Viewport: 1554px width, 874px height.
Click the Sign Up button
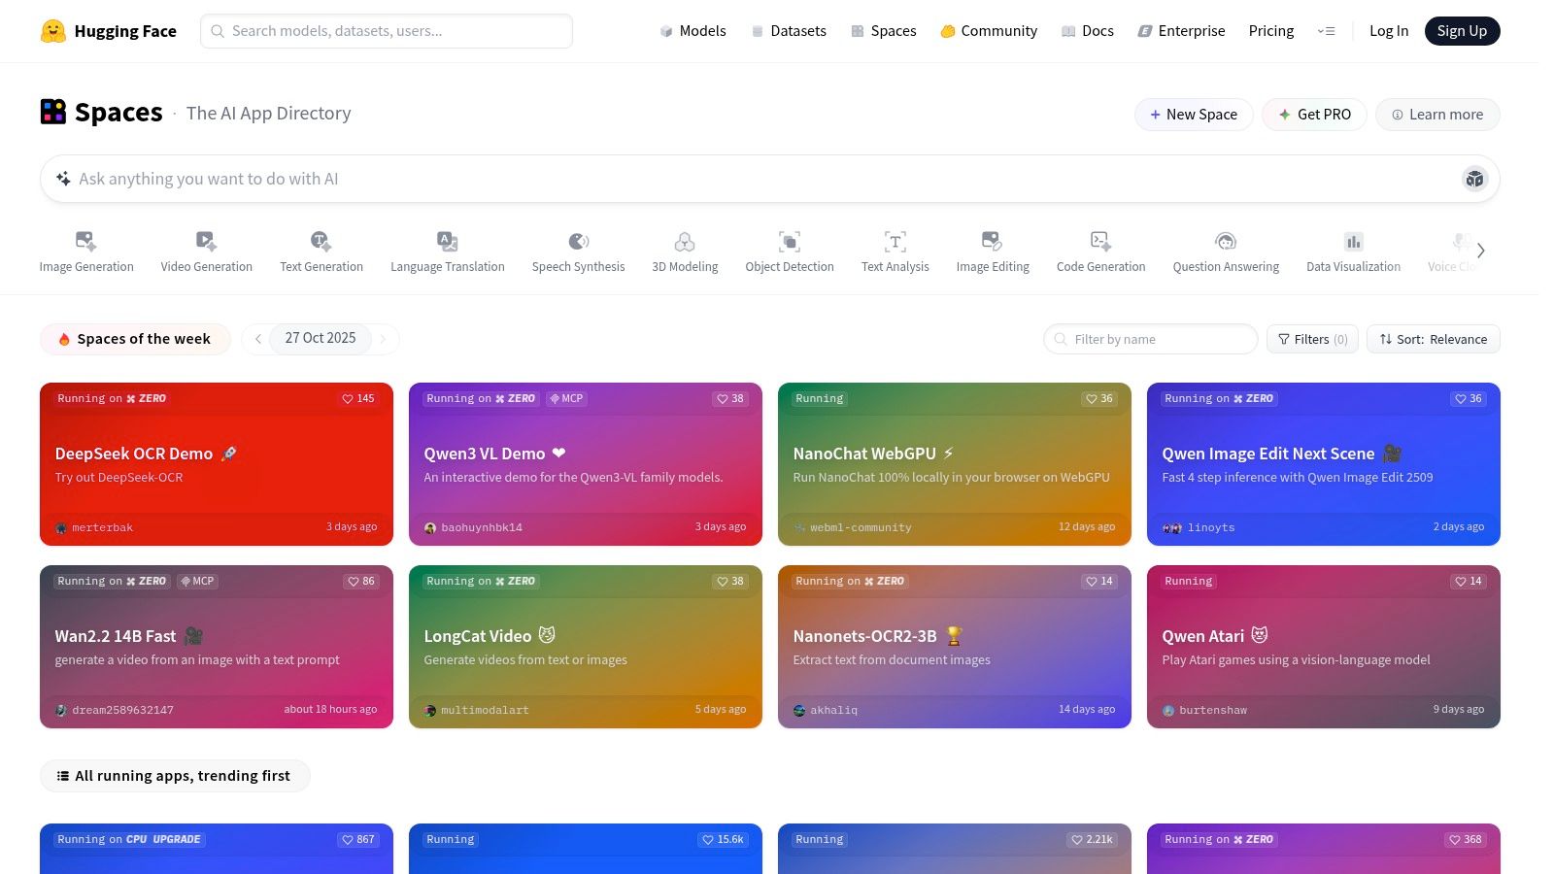(1462, 31)
